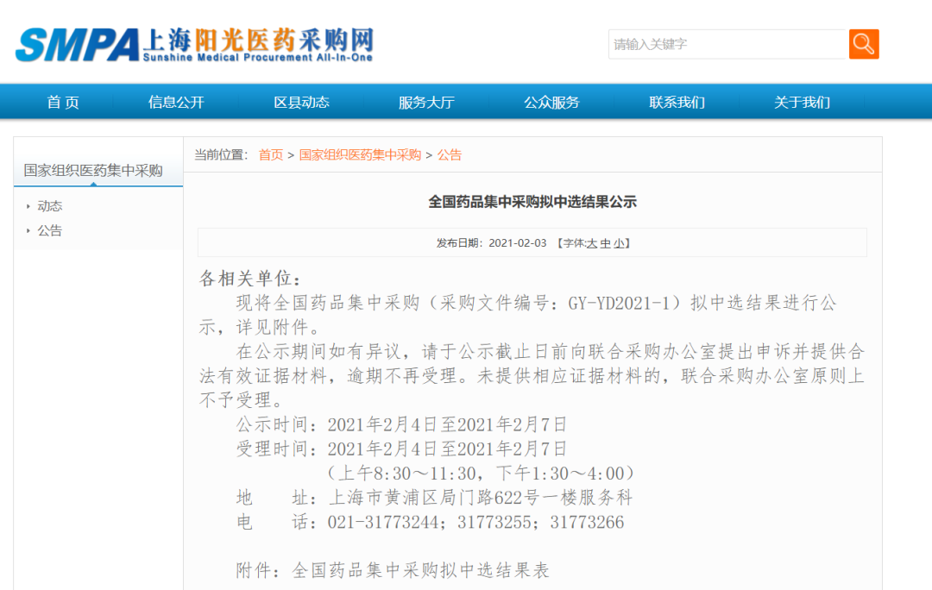Viewport: 932px width, 590px height.
Task: Open 服务大厅 from the navigation bar
Action: click(426, 102)
